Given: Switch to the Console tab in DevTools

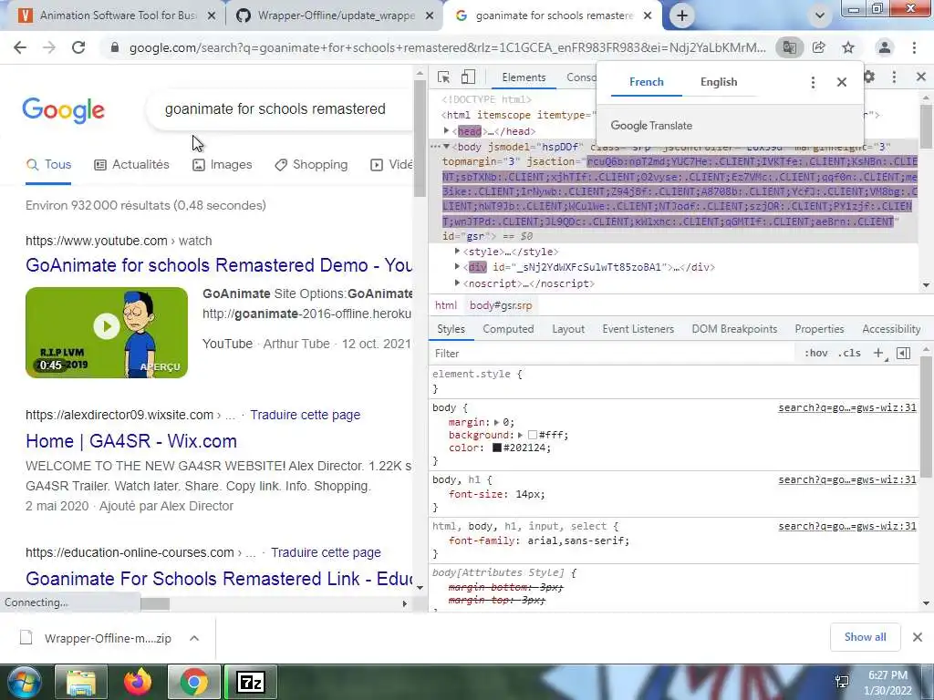Looking at the screenshot, I should (x=581, y=77).
